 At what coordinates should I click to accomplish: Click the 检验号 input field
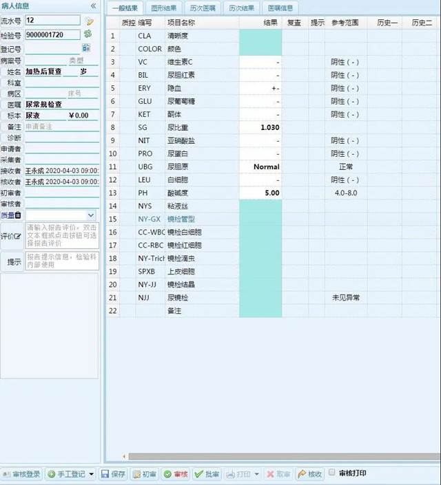click(52, 34)
